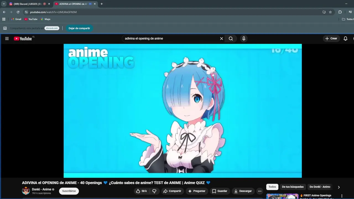Open Donki - Anime channel avatar

pyautogui.click(x=26, y=191)
